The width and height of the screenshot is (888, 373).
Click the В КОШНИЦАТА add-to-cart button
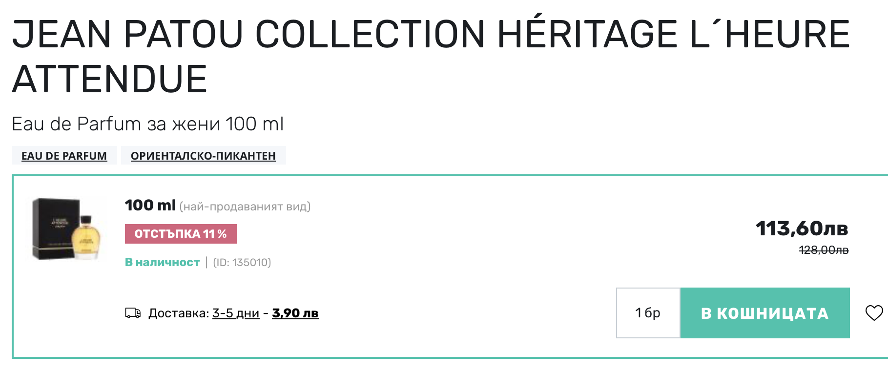click(x=764, y=313)
